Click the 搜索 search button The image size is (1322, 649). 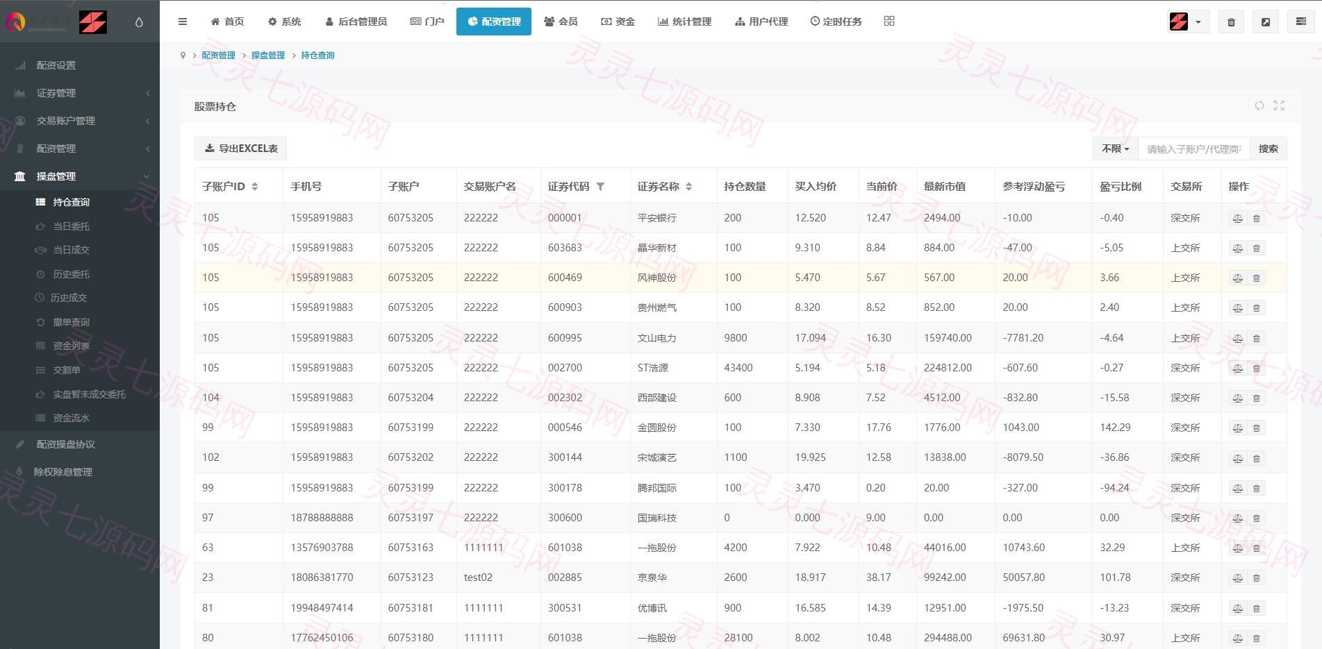(1268, 149)
